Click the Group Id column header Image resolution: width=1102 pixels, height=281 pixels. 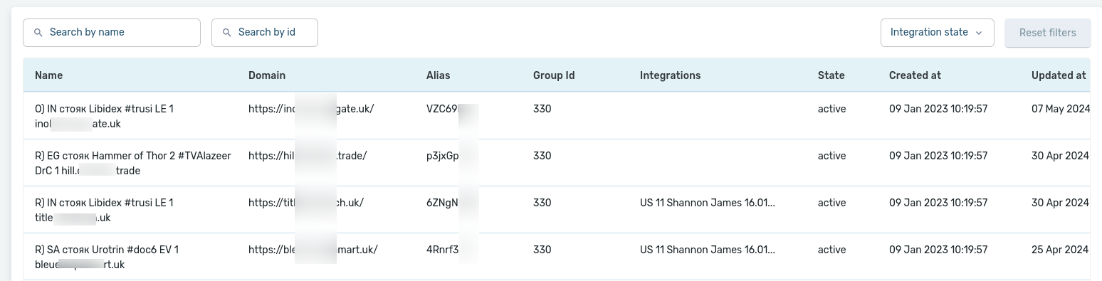[x=554, y=75]
